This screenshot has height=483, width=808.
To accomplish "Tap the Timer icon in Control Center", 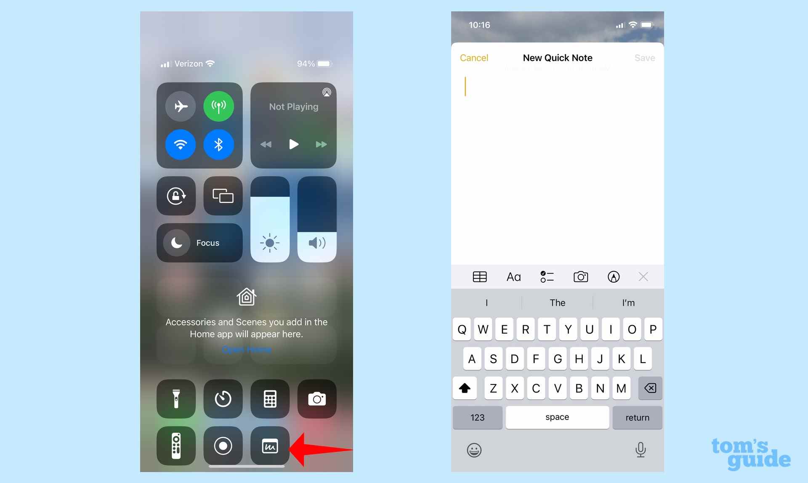I will click(223, 398).
